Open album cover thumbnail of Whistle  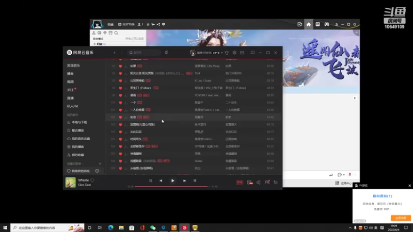[x=71, y=183]
